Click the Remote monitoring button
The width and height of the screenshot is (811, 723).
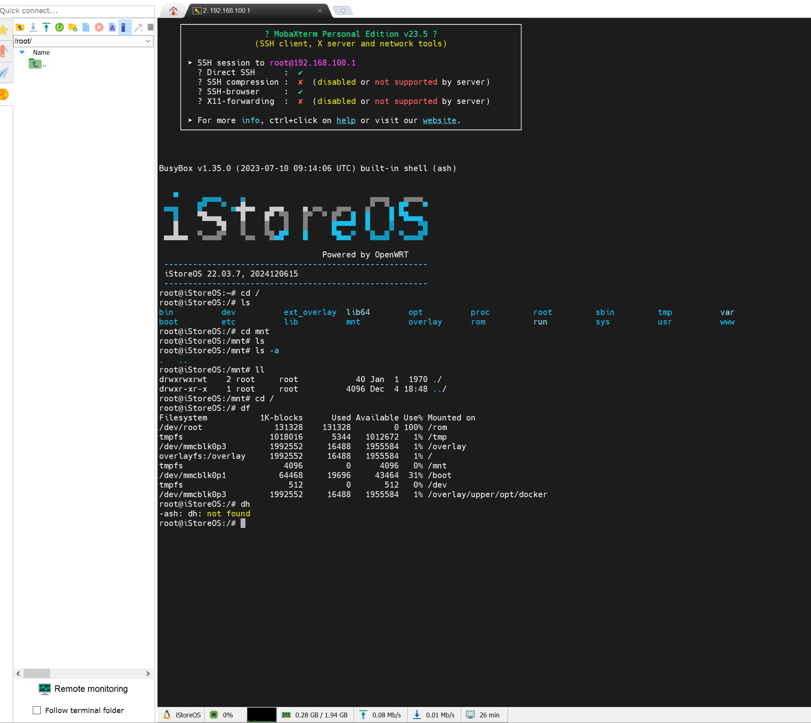coord(84,689)
